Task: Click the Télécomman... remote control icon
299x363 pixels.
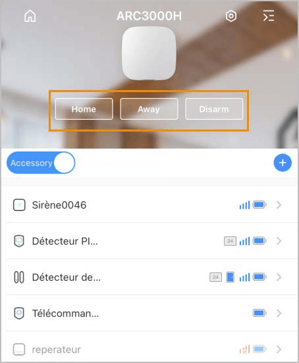Action: pos(19,313)
